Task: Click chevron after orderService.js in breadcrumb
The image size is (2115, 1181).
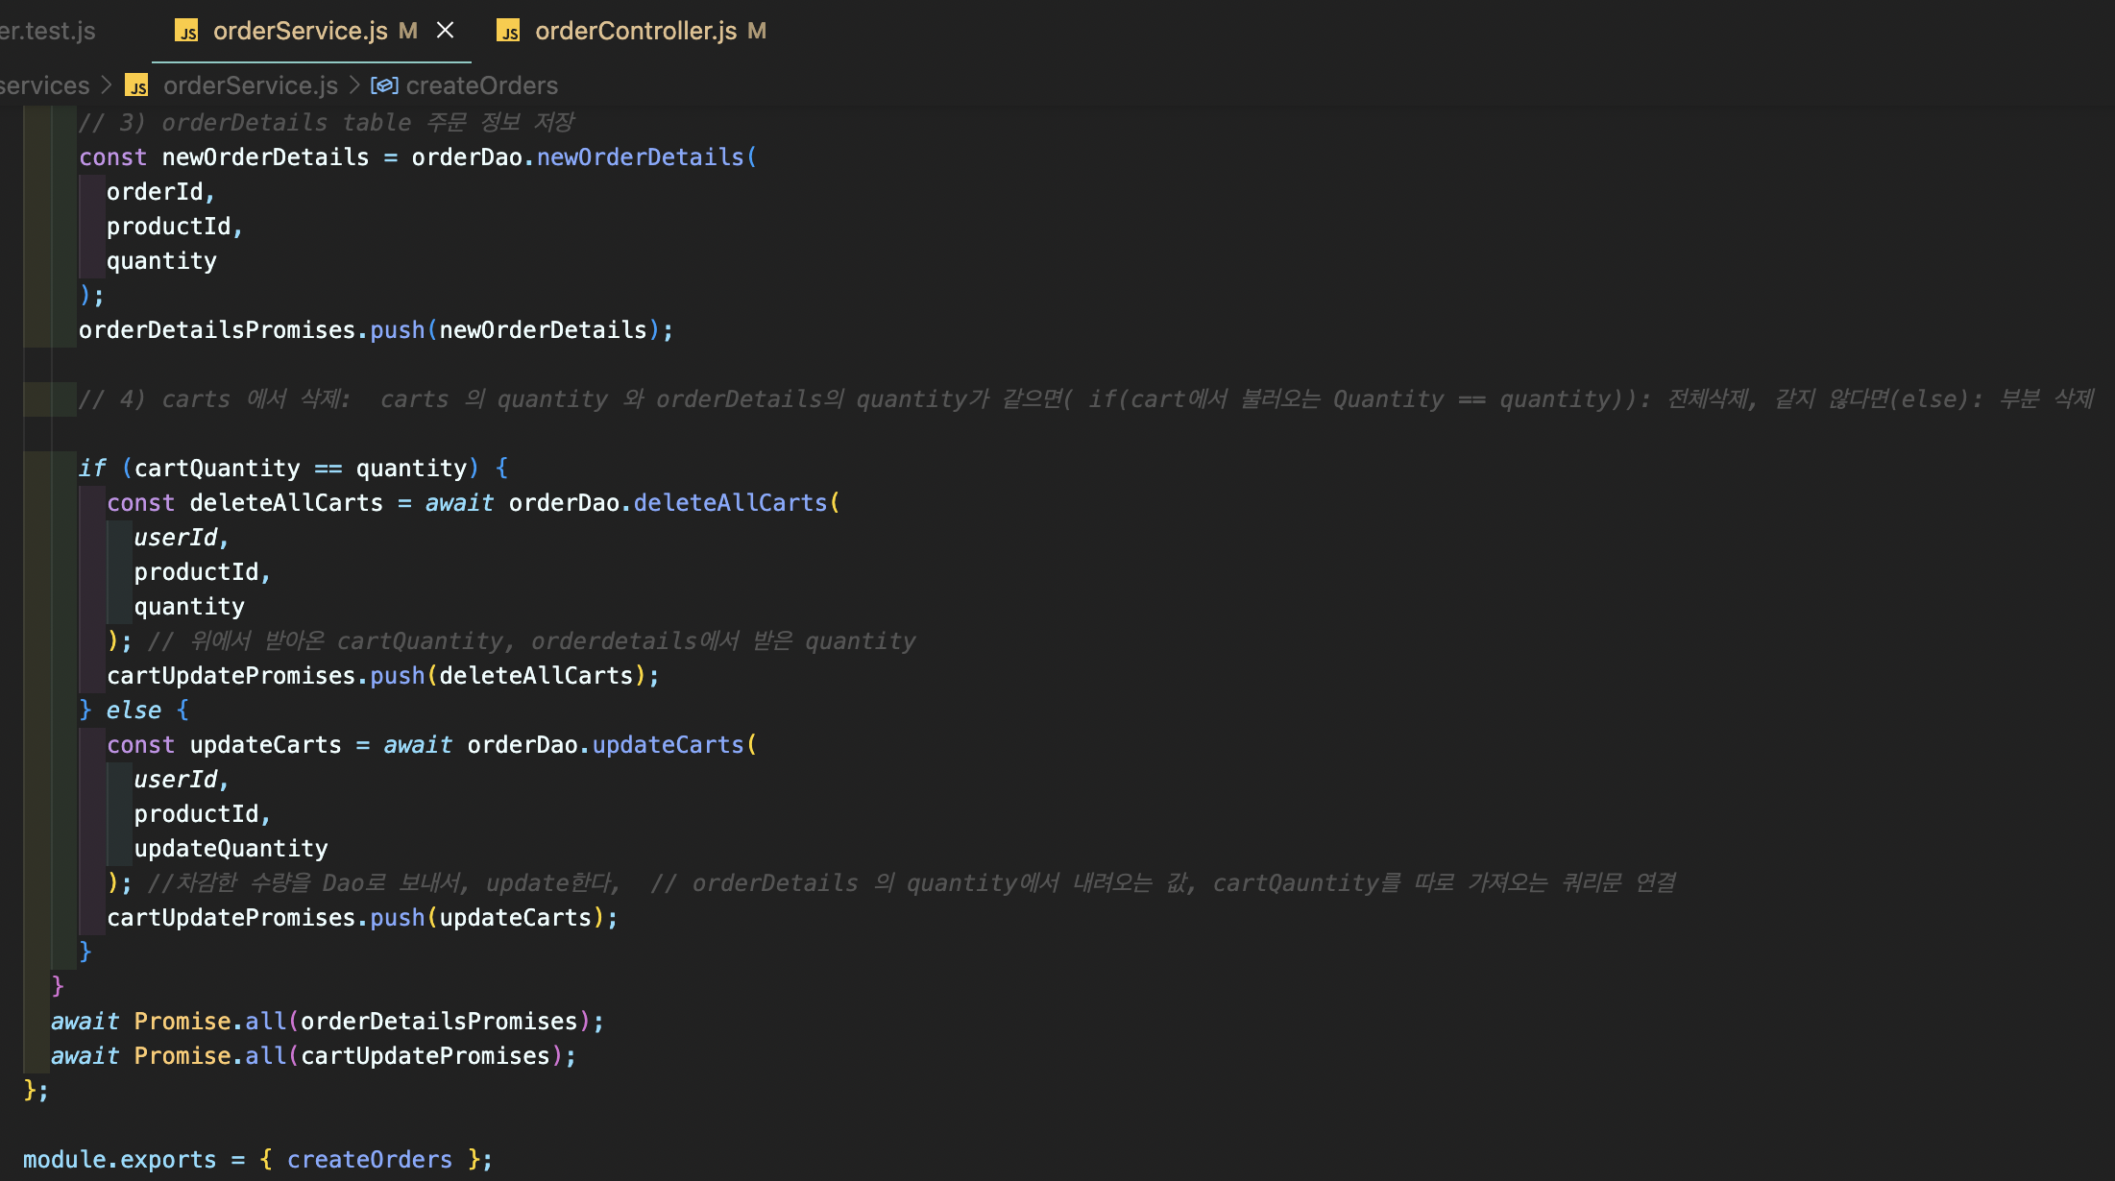Action: (354, 85)
